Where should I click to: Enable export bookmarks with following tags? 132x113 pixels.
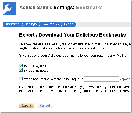coord(21,79)
